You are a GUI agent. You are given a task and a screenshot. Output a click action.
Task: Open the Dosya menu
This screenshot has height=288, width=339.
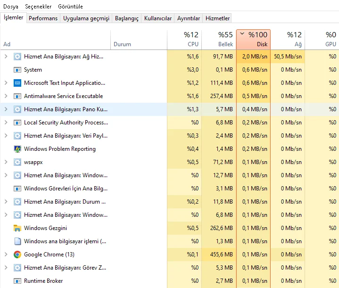(x=11, y=7)
